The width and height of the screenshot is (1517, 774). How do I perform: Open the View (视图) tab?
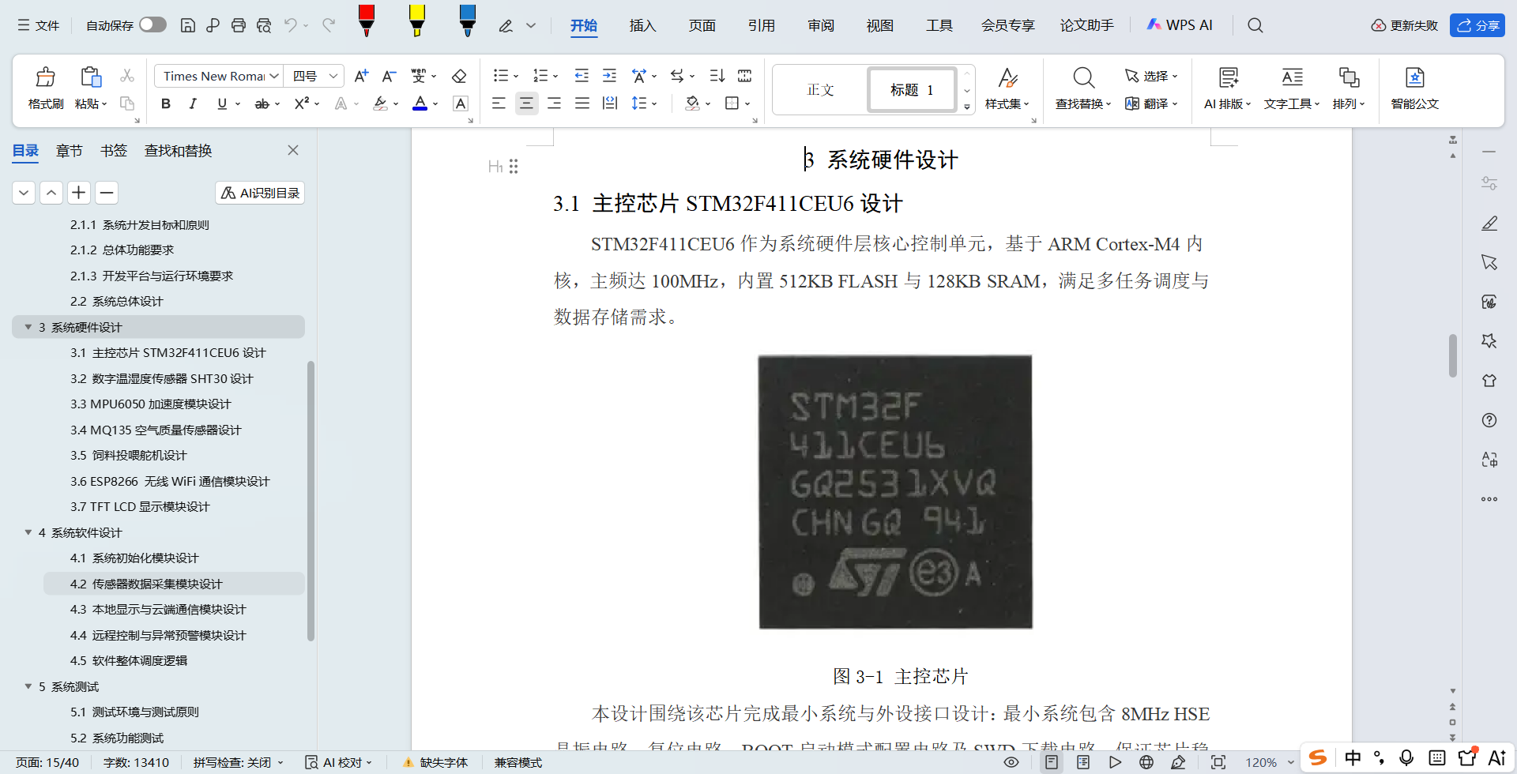(879, 25)
